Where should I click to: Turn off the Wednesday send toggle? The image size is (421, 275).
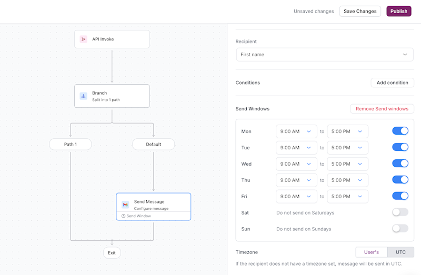400,164
